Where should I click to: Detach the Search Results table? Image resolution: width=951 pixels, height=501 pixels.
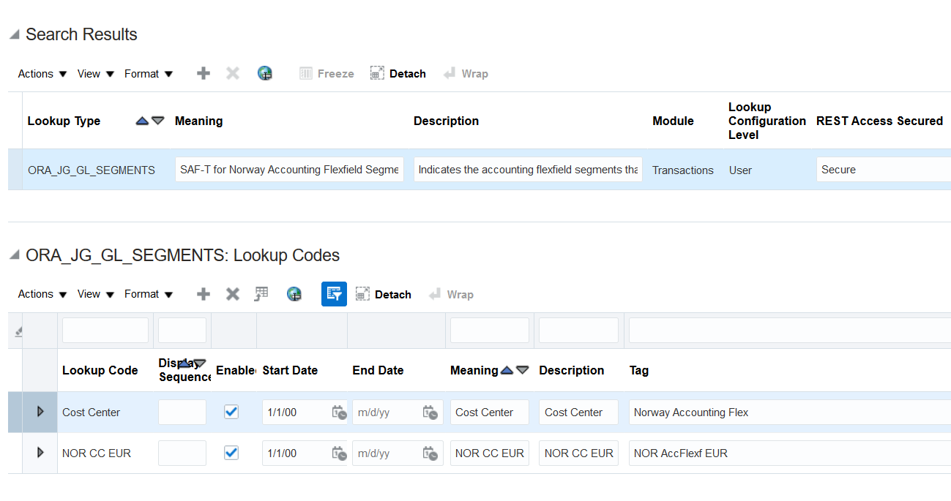[x=398, y=74]
